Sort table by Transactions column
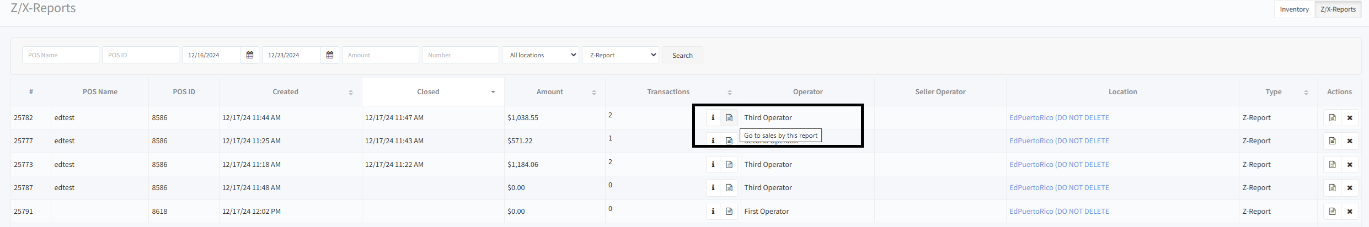 click(673, 92)
